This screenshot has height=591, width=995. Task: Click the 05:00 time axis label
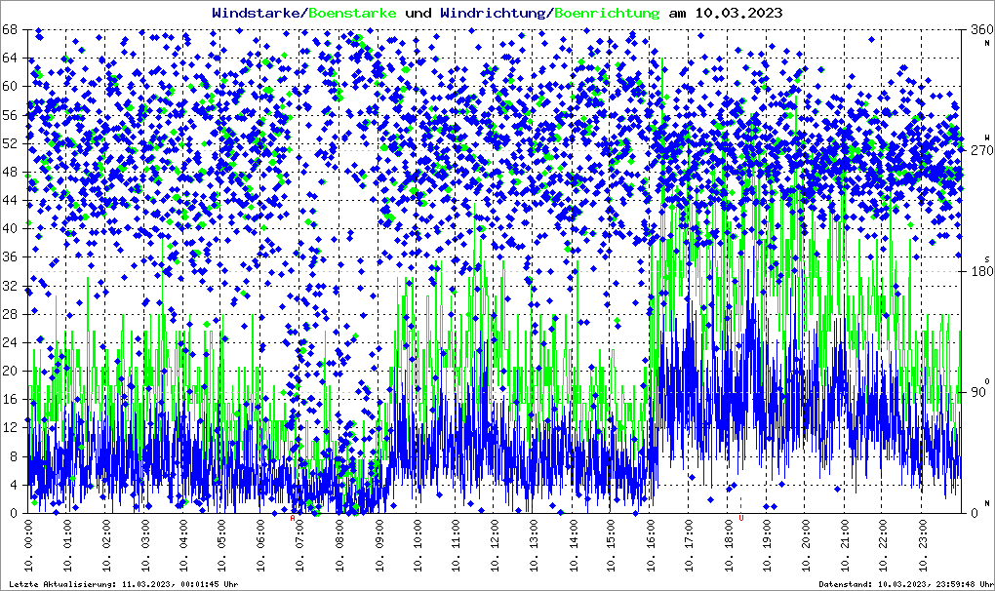(222, 545)
